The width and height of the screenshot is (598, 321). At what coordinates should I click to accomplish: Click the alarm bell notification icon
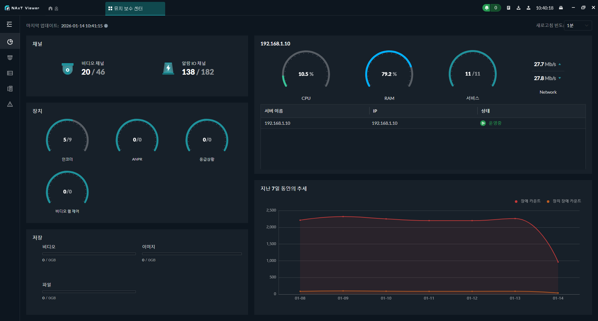click(486, 8)
